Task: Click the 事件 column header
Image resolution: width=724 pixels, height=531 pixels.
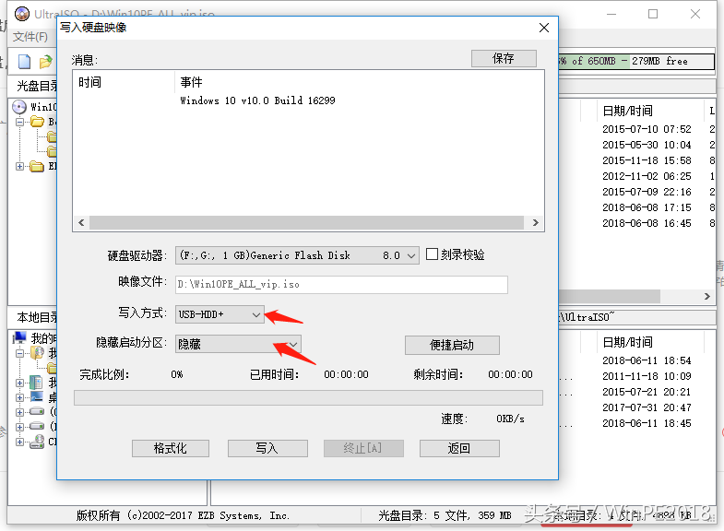Action: coord(191,83)
